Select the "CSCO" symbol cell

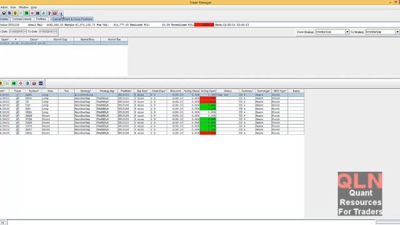click(x=34, y=126)
